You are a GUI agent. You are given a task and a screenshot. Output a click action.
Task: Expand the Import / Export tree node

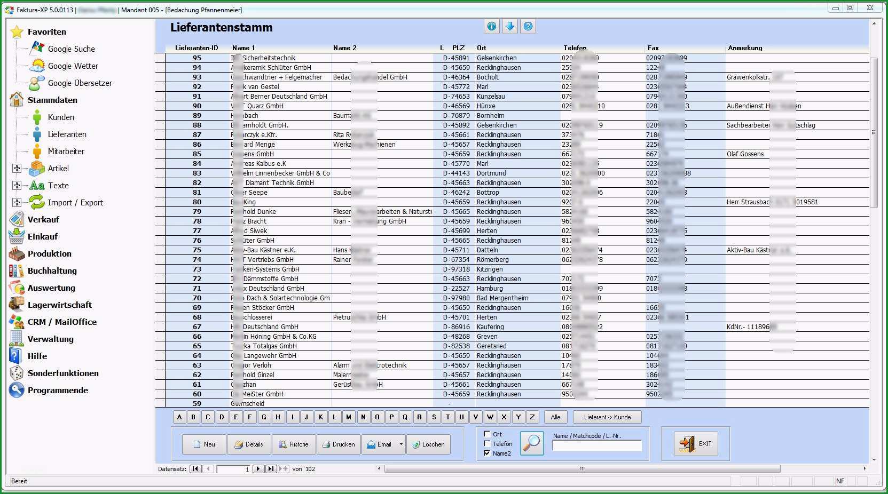17,202
